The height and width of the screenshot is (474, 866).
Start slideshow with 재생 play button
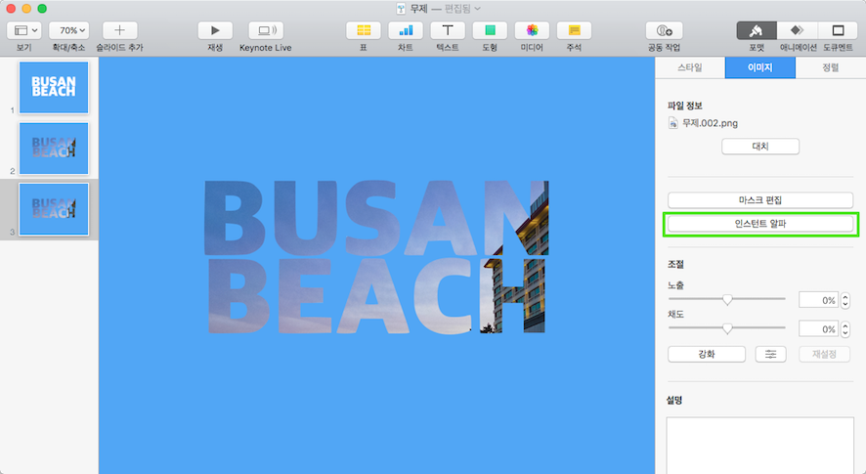coord(215,30)
